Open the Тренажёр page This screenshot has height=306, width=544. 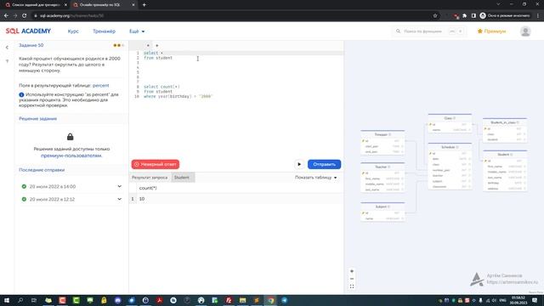point(104,31)
